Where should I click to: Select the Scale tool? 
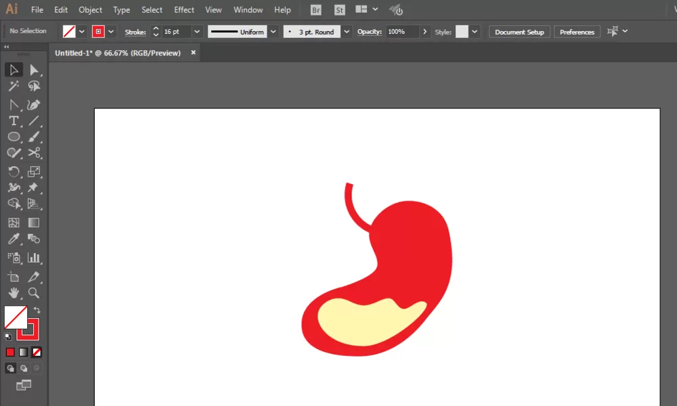pos(34,172)
